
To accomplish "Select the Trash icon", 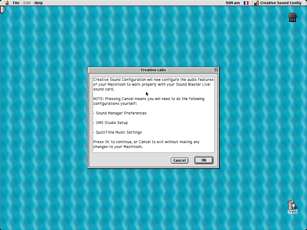I will point(292,207).
